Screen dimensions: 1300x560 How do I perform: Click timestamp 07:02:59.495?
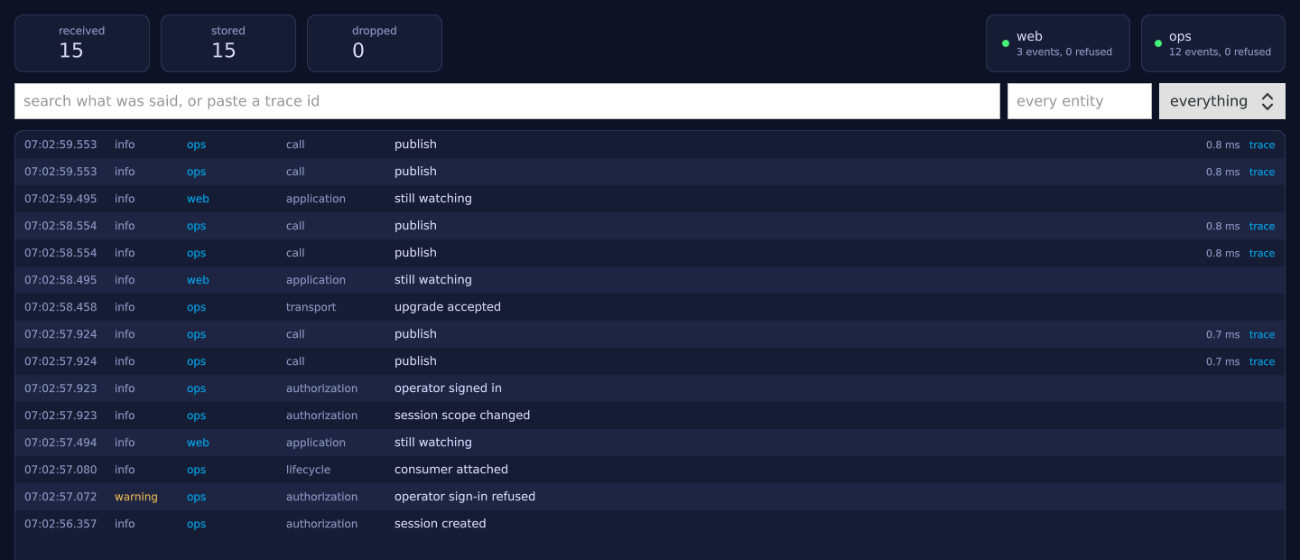click(60, 199)
